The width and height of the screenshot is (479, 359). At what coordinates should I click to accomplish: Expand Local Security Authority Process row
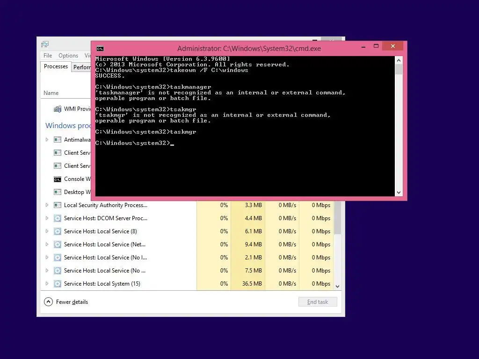(47, 205)
